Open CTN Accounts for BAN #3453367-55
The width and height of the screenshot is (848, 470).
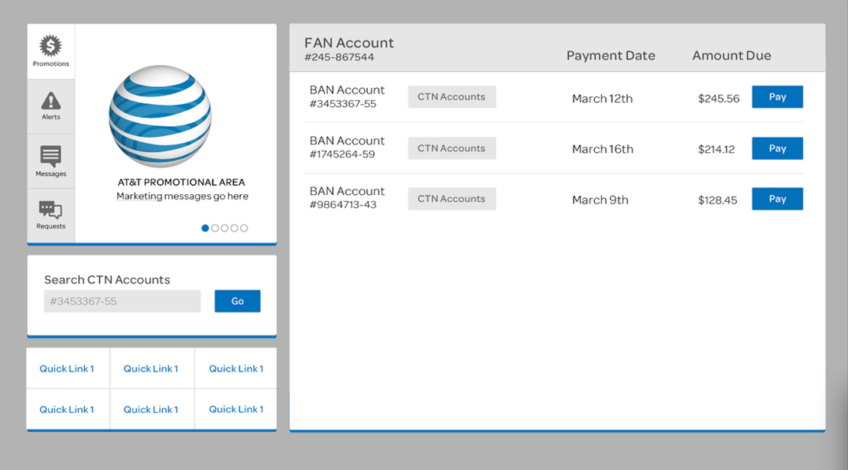click(452, 97)
